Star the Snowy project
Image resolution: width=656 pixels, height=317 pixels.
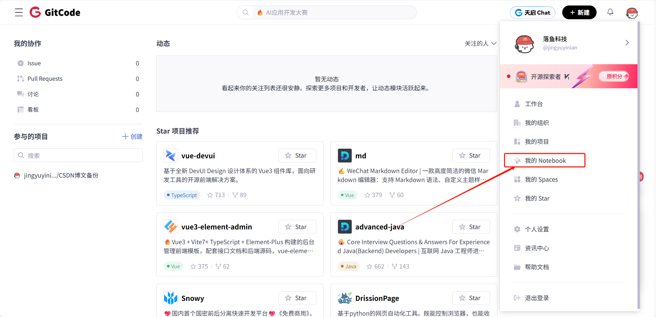point(297,298)
